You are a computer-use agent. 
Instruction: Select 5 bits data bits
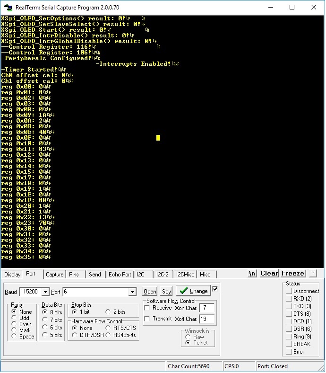52,335
